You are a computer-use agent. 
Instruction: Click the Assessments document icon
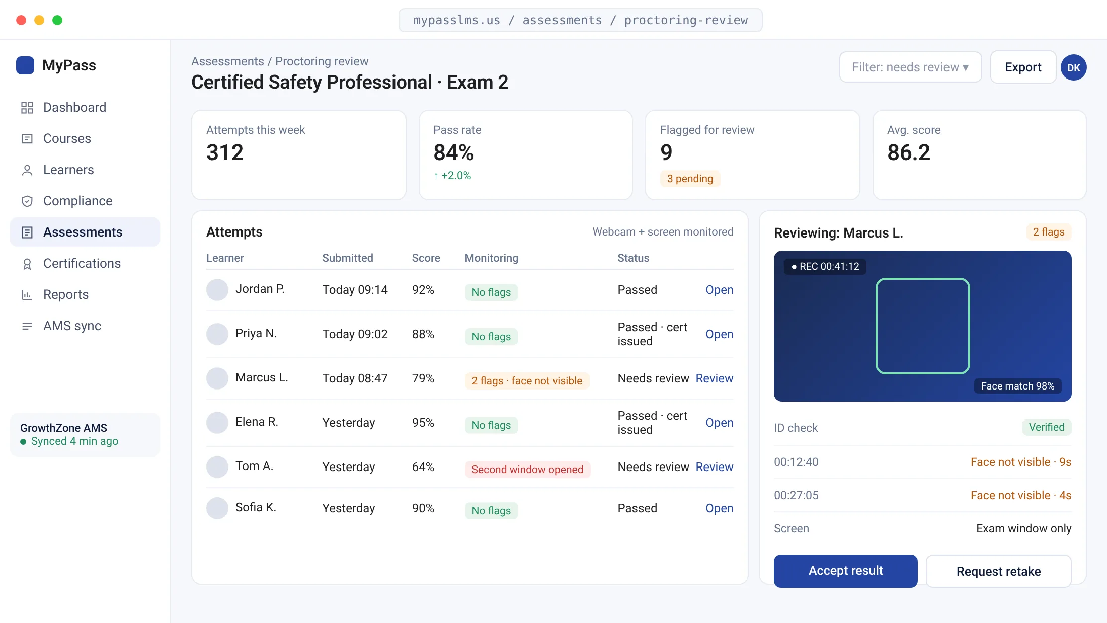click(27, 232)
